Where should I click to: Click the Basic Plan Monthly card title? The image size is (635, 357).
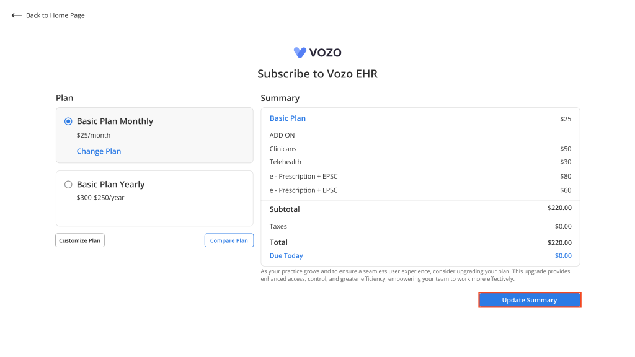click(x=115, y=121)
